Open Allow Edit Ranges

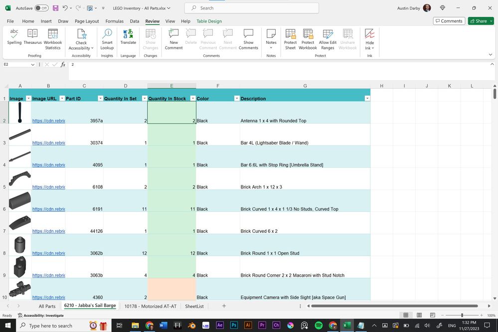pyautogui.click(x=328, y=39)
